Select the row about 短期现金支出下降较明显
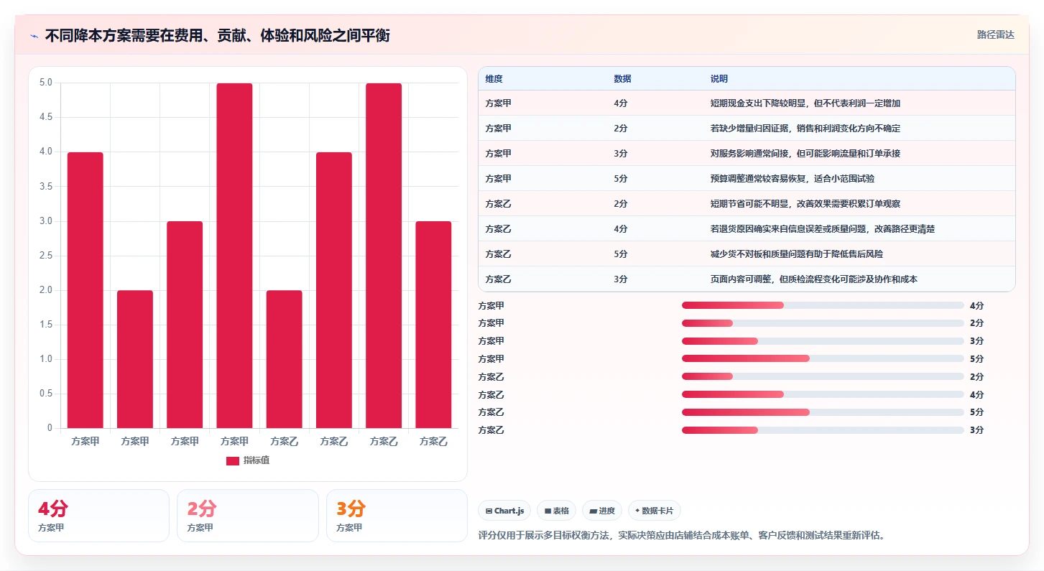 coord(747,103)
